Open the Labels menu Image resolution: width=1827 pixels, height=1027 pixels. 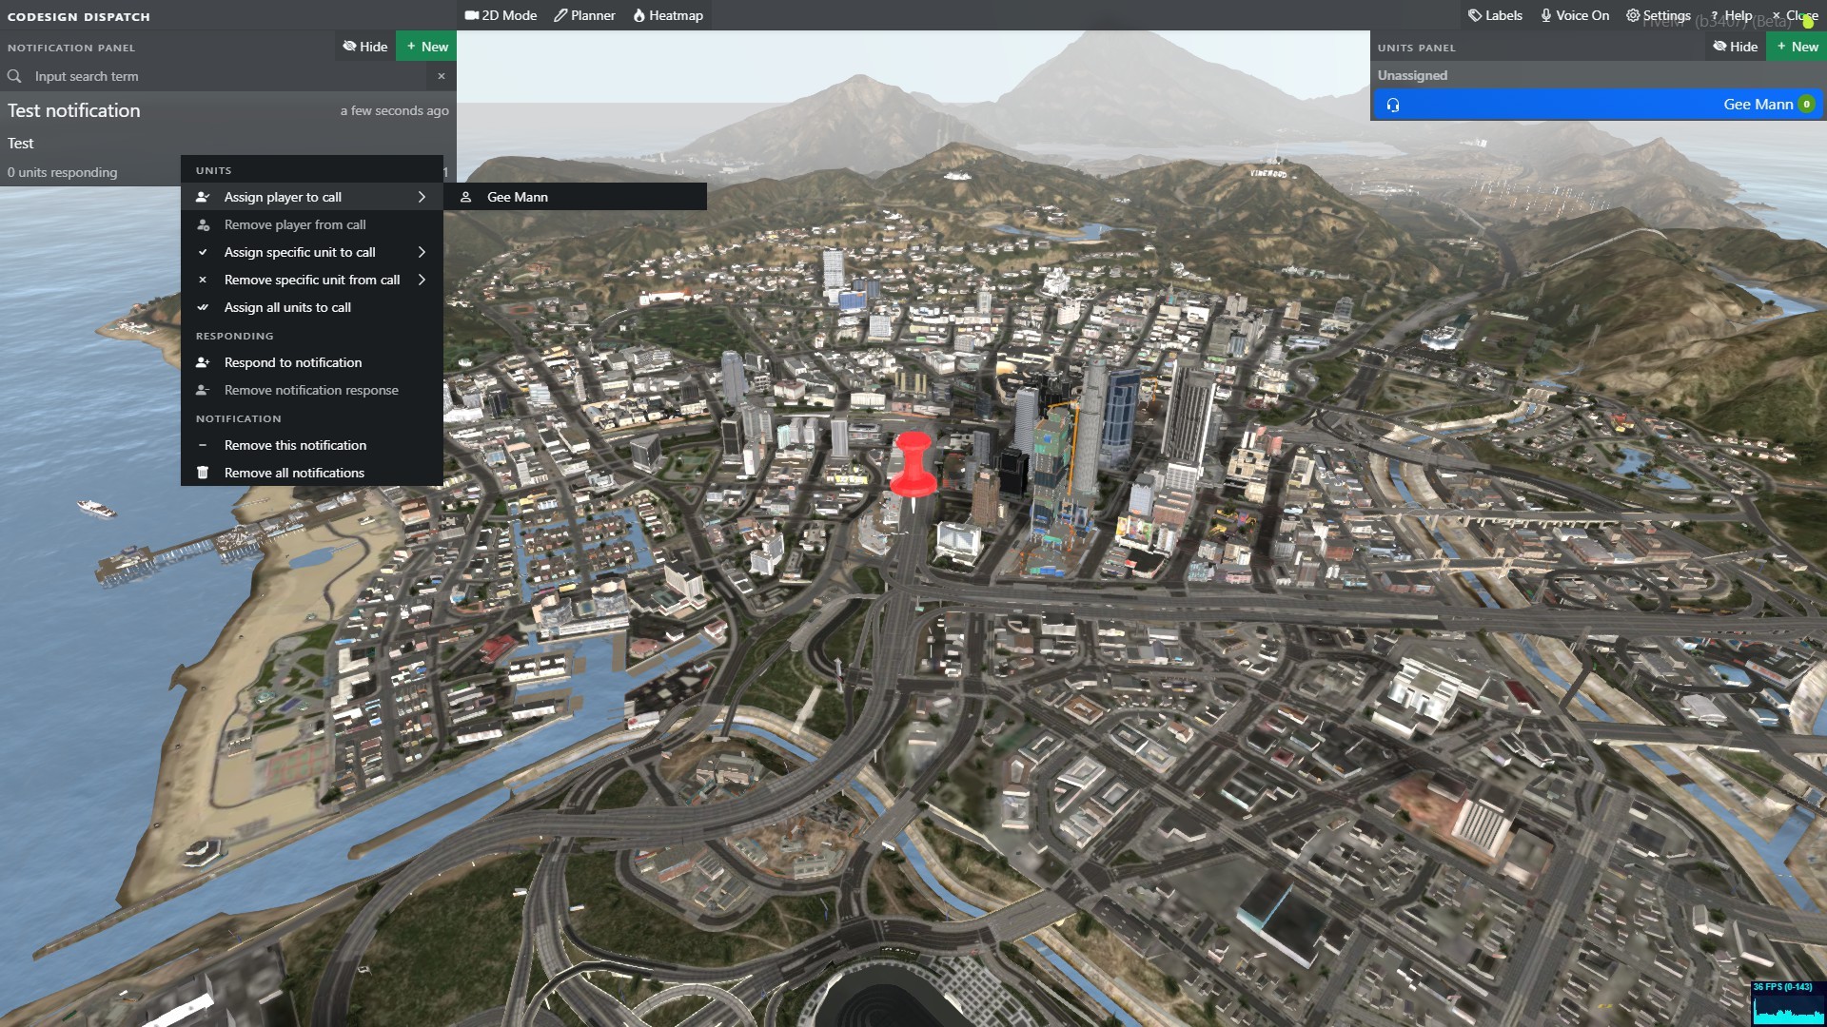(x=1494, y=15)
